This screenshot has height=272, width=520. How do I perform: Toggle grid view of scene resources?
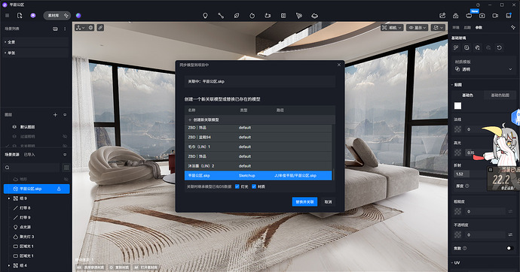pos(66,168)
